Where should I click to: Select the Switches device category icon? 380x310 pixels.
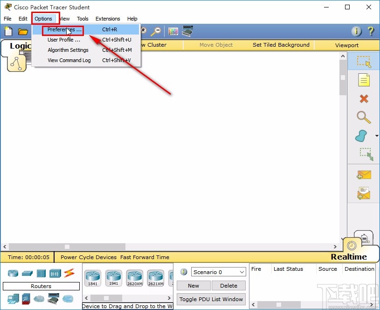[27, 273]
